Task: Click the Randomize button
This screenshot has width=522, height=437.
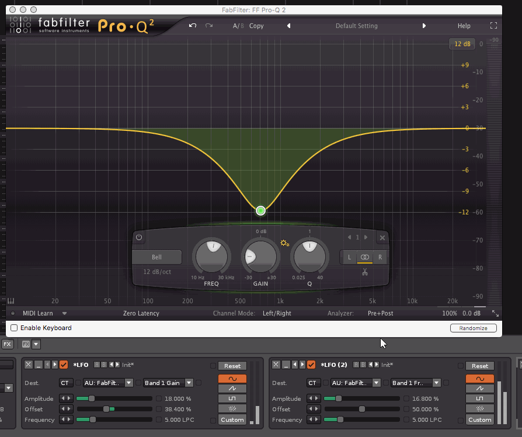Action: pyautogui.click(x=473, y=328)
